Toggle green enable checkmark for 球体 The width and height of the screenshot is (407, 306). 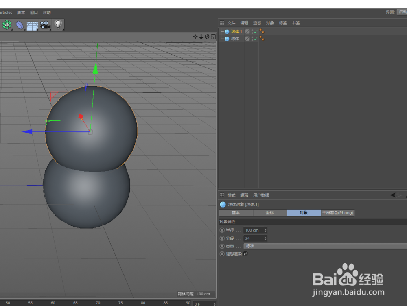click(x=256, y=39)
